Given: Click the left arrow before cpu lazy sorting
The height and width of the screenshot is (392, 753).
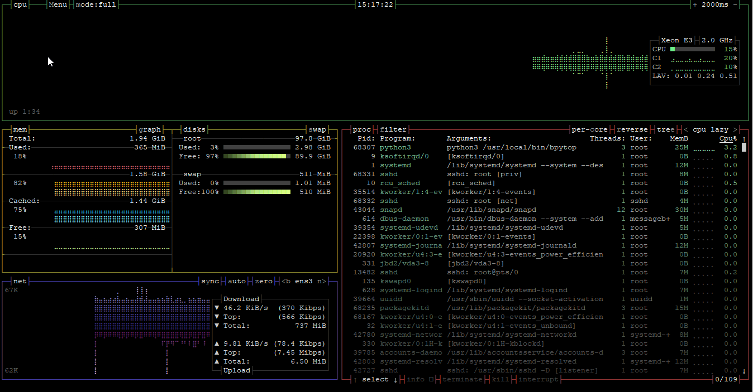Looking at the screenshot, I should click(686, 129).
